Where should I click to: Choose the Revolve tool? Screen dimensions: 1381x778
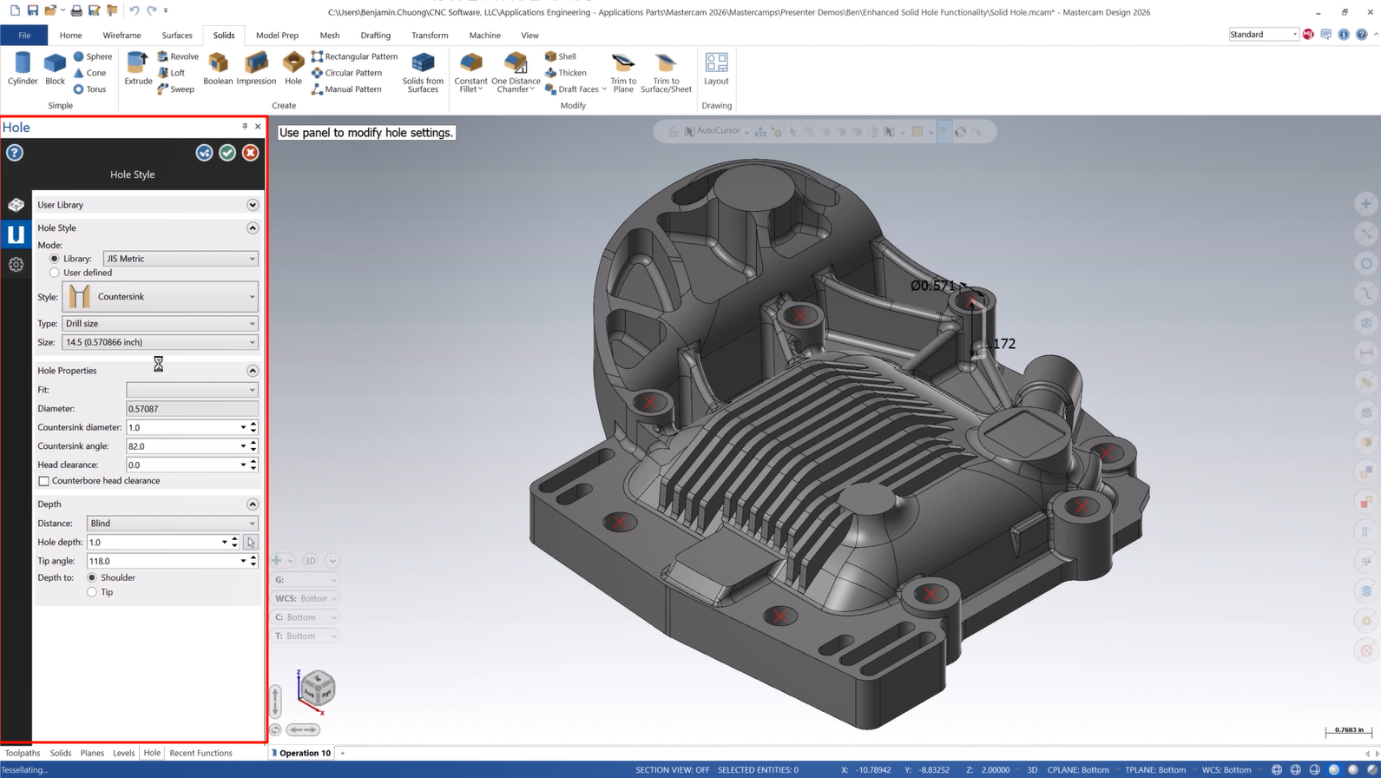178,56
